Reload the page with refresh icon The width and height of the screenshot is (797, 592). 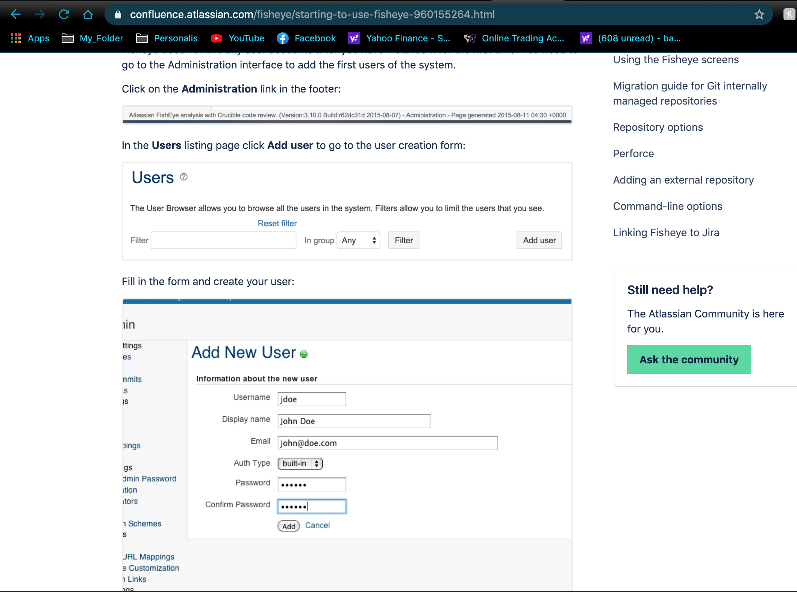tap(64, 14)
